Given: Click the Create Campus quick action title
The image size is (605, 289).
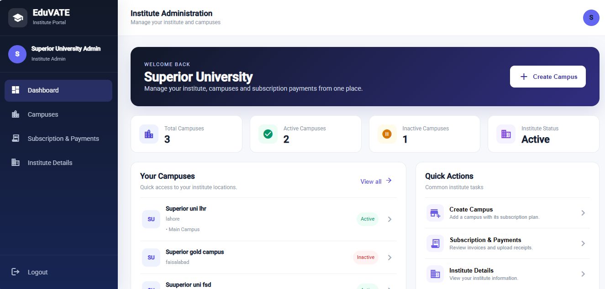Looking at the screenshot, I should pos(471,209).
